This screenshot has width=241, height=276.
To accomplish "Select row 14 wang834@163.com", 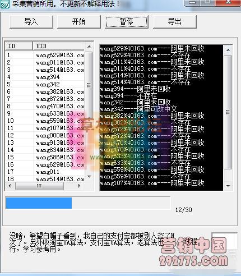I will point(45,150).
